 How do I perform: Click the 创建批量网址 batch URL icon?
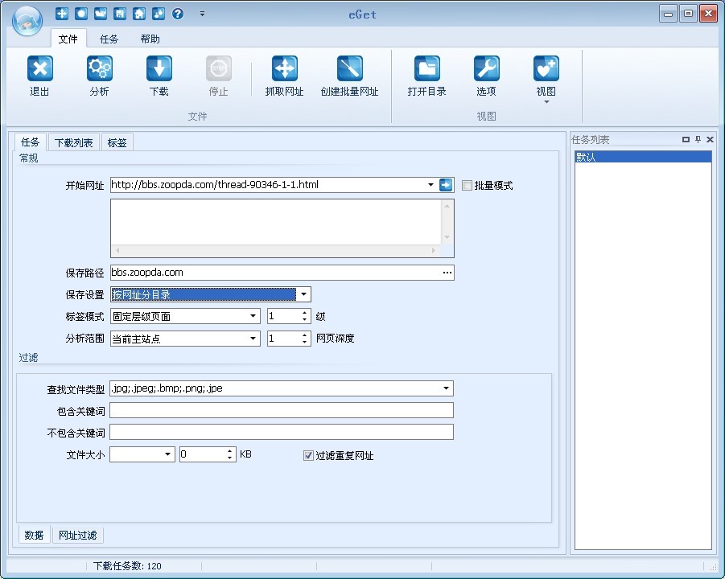coord(349,68)
